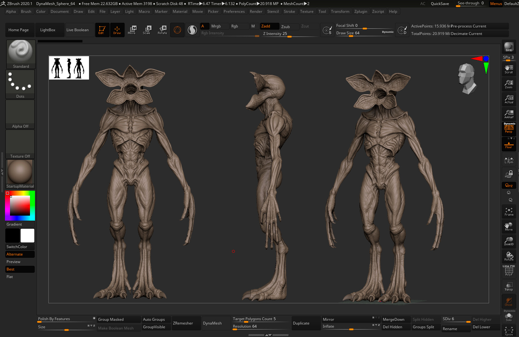Click the orange sphere material icon
Image resolution: width=519 pixels, height=337 pixels.
click(177, 30)
